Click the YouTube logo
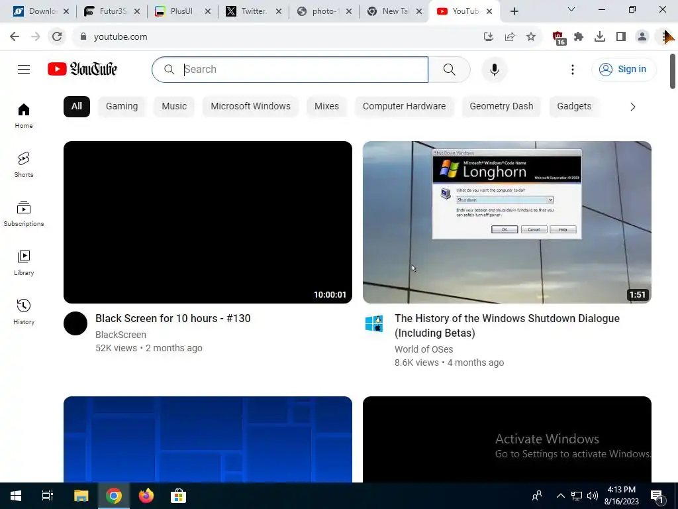The width and height of the screenshot is (678, 509). 82,69
